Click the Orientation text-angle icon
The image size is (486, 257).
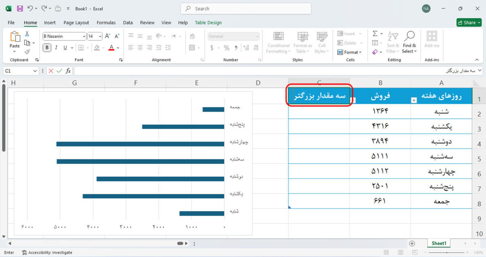(x=159, y=36)
